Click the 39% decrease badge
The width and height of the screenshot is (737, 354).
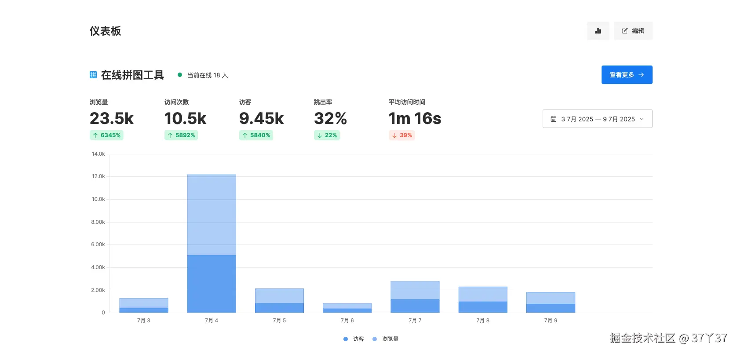402,135
